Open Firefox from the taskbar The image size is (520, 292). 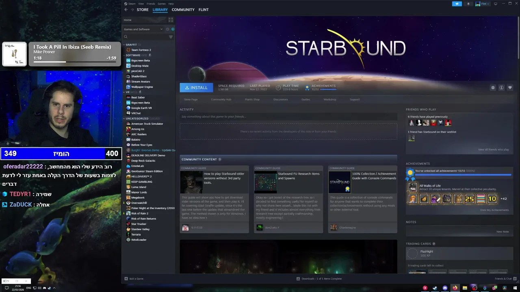click(x=455, y=288)
